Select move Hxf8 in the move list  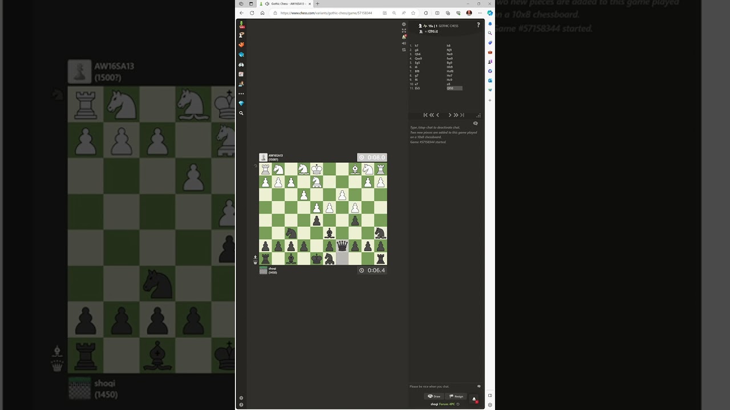[450, 71]
